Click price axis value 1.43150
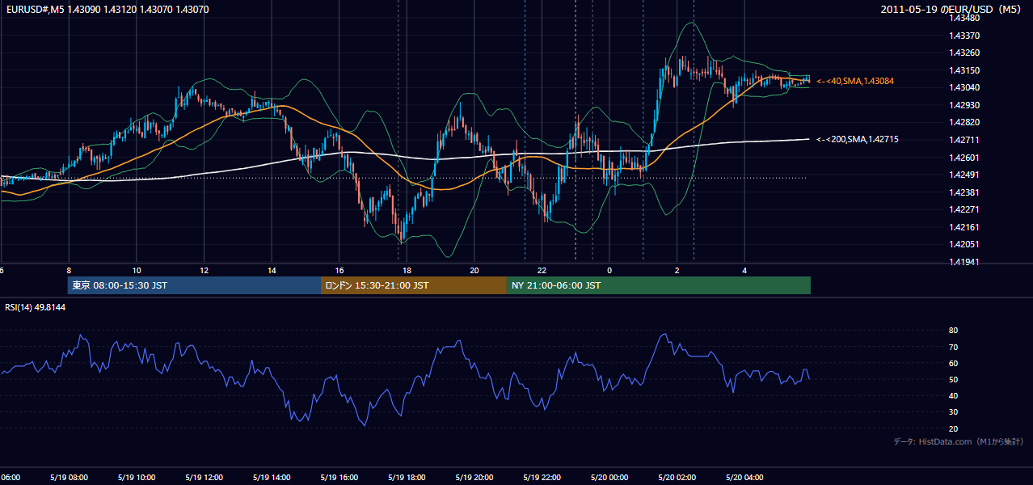Viewport: 1033px width, 485px height. (x=963, y=70)
